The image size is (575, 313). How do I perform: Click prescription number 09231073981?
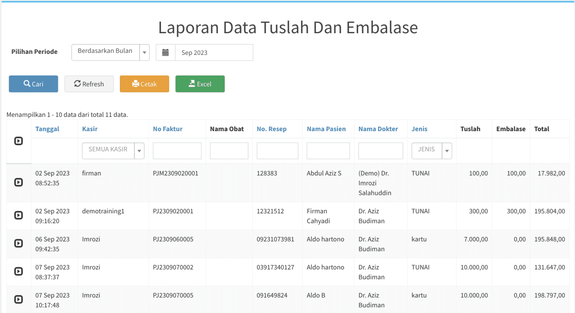[275, 239]
